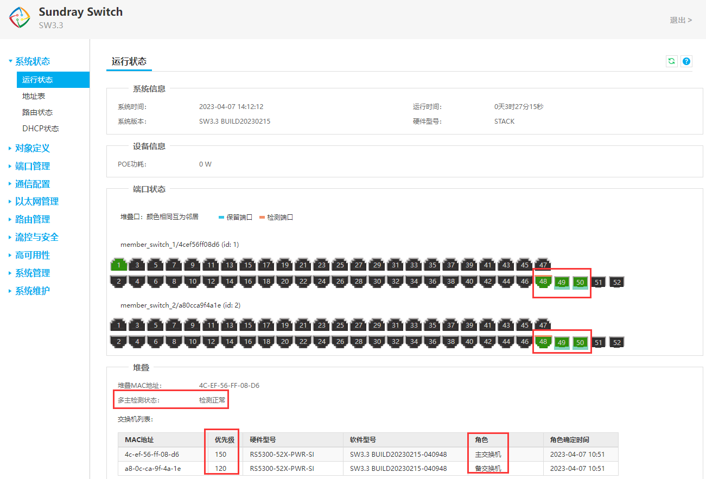Select port 10 on member_switch_2
This screenshot has height=479, width=706.
coord(192,342)
